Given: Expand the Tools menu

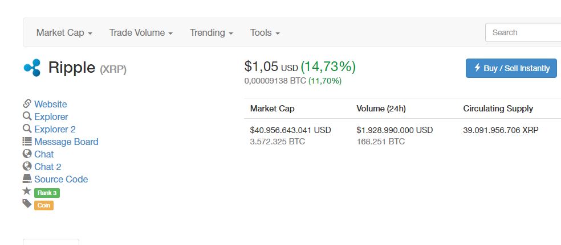Looking at the screenshot, I should pyautogui.click(x=265, y=33).
